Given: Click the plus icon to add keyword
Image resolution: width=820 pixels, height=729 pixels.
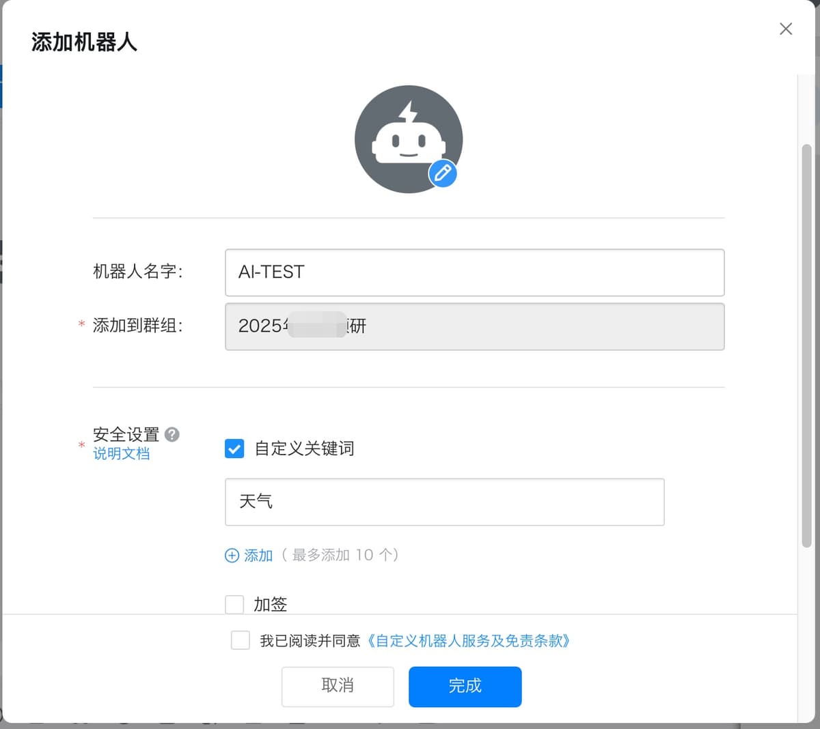Looking at the screenshot, I should pos(232,556).
